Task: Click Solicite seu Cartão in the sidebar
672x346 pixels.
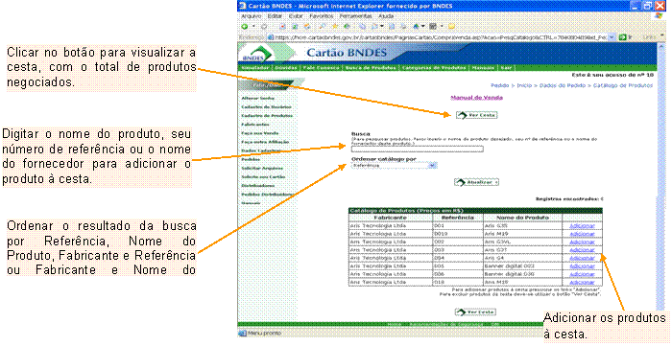Action: [x=263, y=176]
